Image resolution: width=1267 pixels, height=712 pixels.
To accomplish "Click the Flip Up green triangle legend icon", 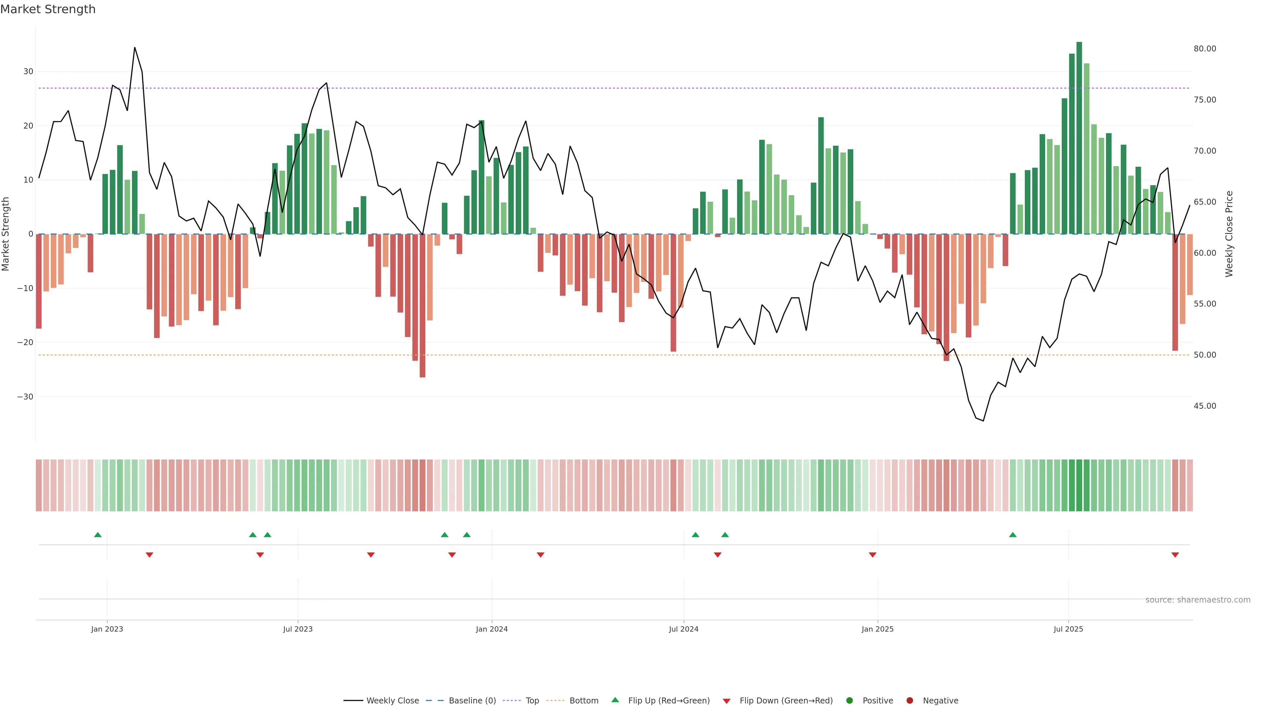I will click(615, 700).
